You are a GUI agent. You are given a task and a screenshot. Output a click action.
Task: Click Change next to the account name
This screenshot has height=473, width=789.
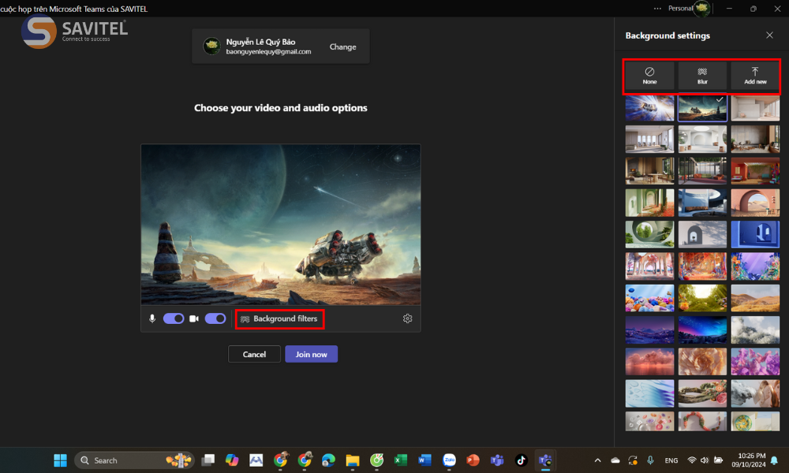(342, 47)
